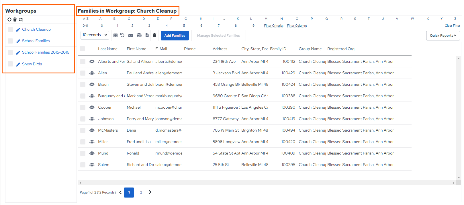Click the CSV file export icon
Viewport: 464px width, 205px height.
pyautogui.click(x=147, y=35)
